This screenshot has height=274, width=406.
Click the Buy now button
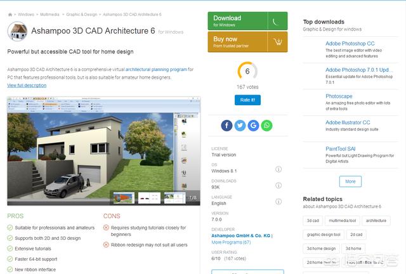[247, 42]
